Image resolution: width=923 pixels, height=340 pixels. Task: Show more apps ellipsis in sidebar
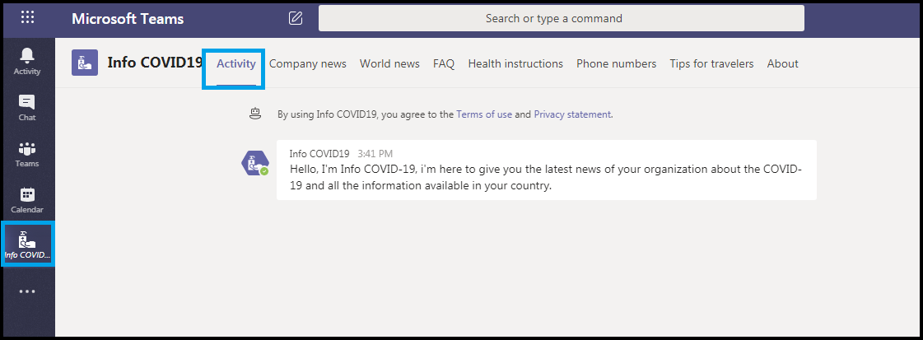pyautogui.click(x=27, y=291)
